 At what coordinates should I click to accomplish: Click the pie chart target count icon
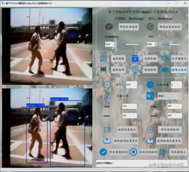[x=150, y=85]
